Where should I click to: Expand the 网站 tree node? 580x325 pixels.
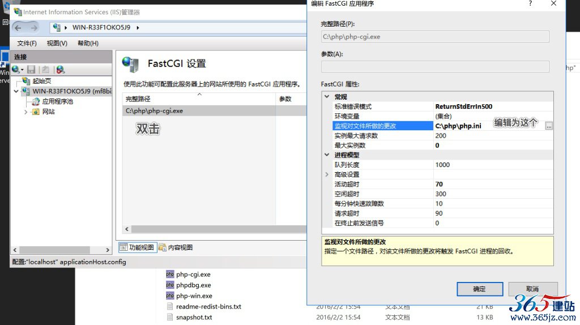[x=25, y=112]
